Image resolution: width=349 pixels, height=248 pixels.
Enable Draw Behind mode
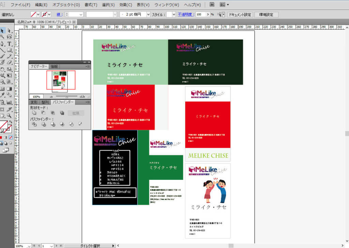tap(5, 143)
